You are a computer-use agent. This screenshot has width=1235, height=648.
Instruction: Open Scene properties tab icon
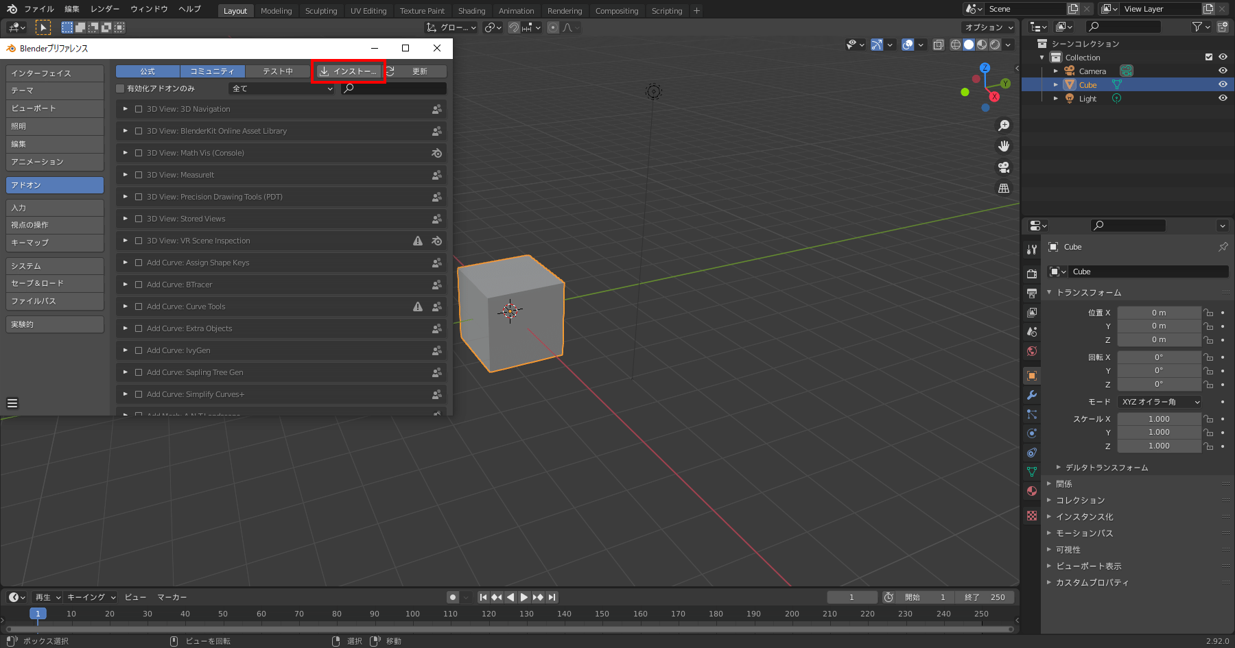(1032, 331)
